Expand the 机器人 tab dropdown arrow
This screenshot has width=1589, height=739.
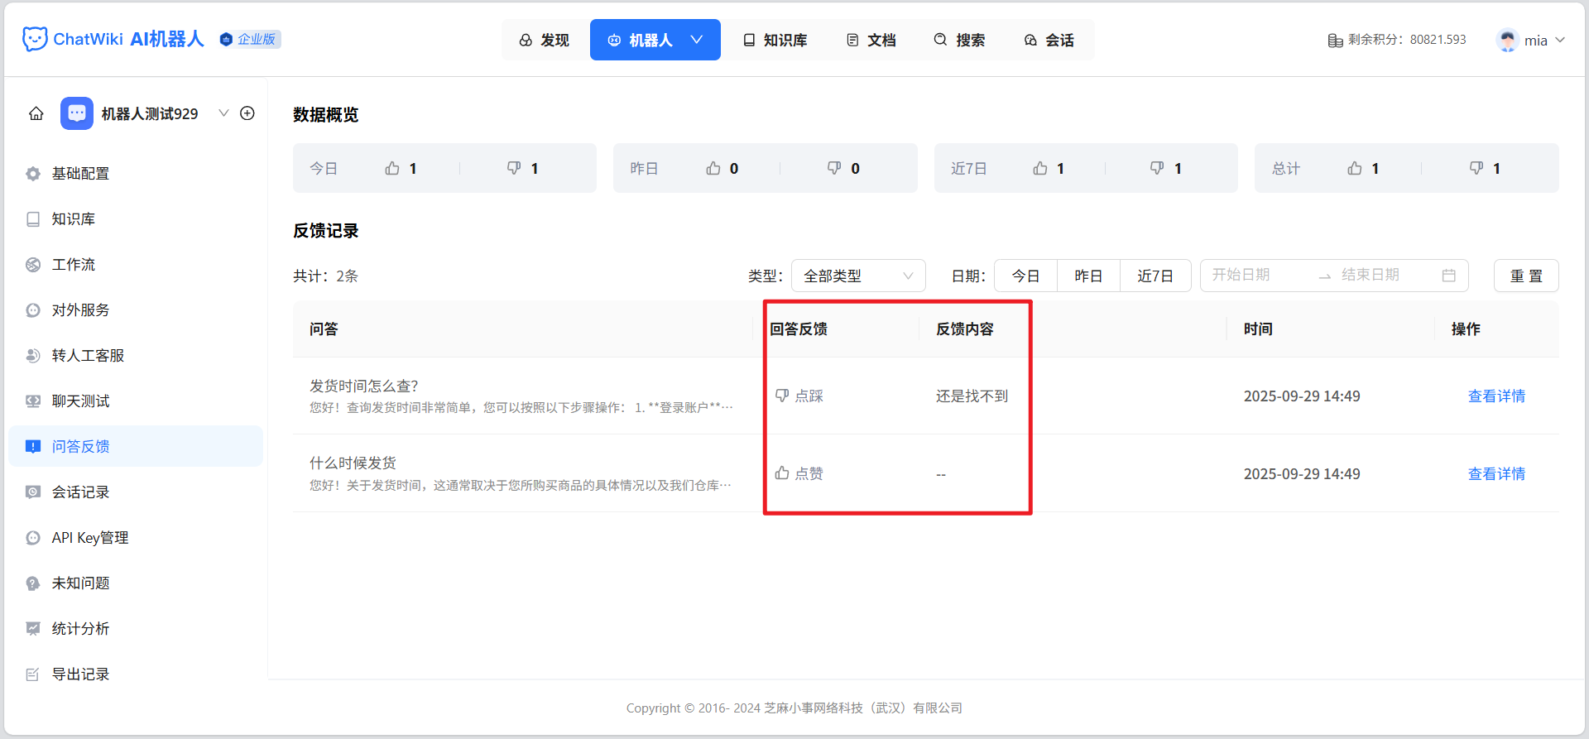697,40
